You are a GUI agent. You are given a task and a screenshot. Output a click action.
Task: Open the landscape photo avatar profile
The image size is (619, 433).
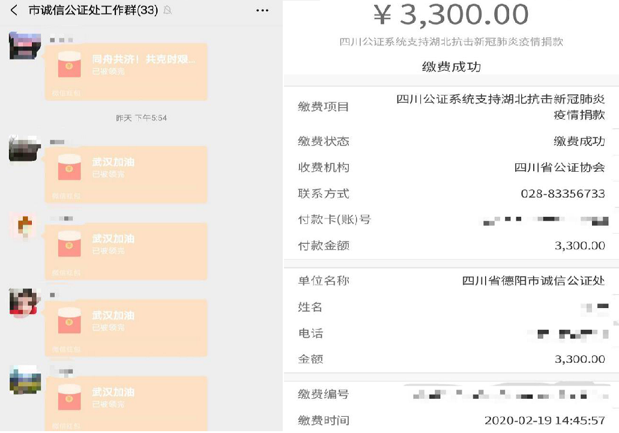25,380
